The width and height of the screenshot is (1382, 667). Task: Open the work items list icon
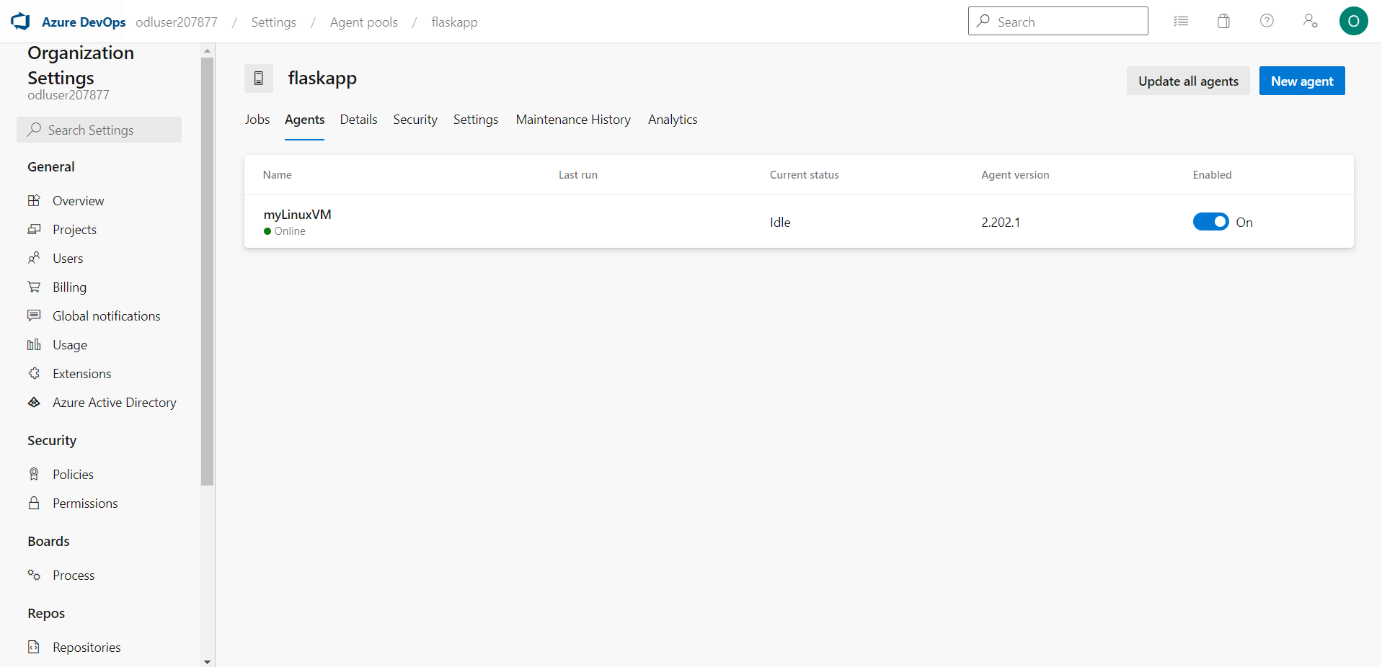[1181, 21]
